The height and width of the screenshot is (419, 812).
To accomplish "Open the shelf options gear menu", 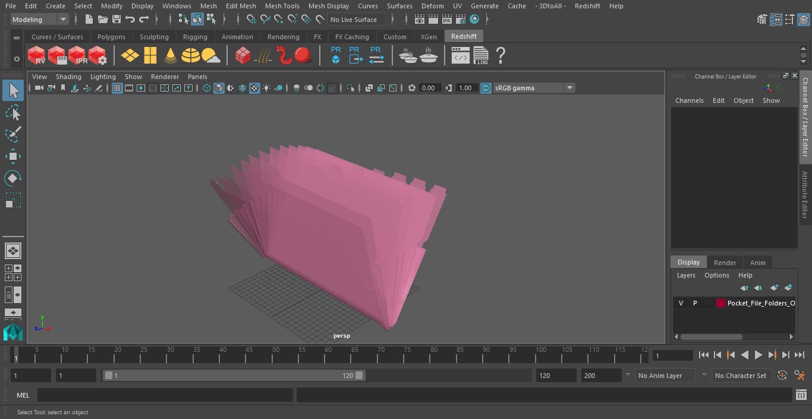I will coord(17,59).
